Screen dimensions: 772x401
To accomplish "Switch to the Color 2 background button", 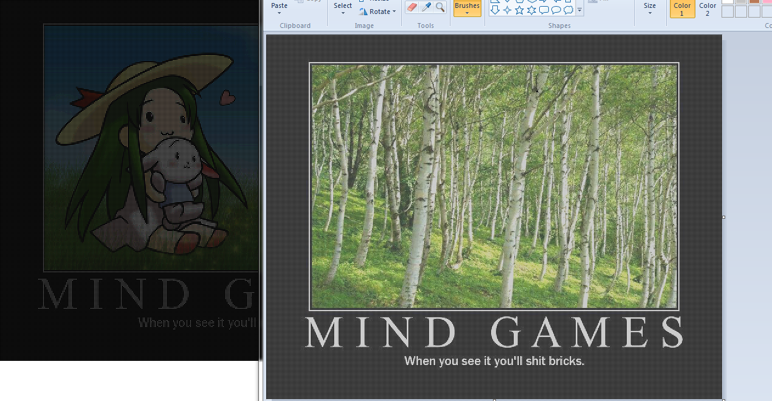I will pos(708,9).
